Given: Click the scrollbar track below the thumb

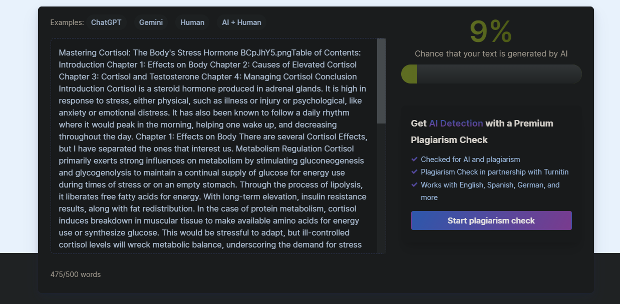Looking at the screenshot, I should 381,190.
